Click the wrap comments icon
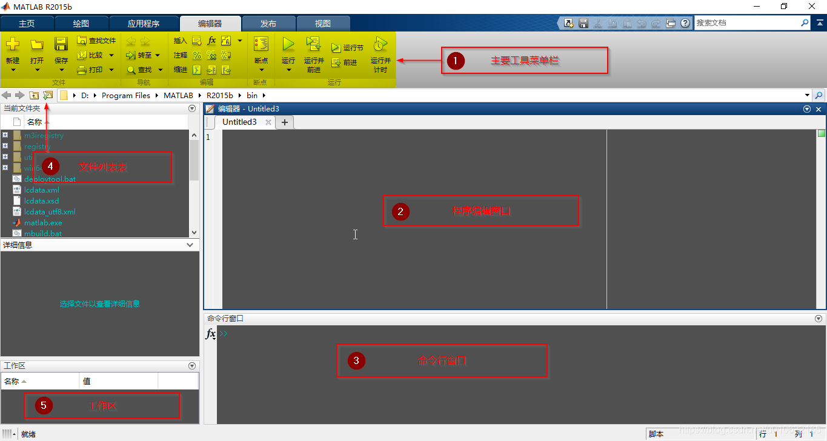This screenshot has width=827, height=441. pos(226,55)
